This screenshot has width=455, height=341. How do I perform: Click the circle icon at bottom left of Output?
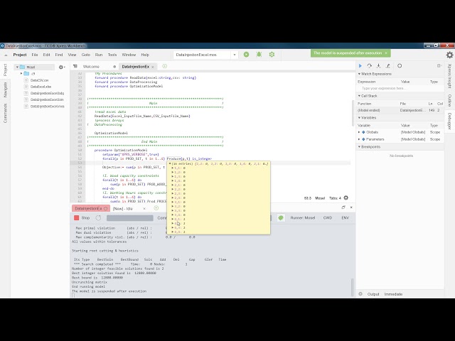click(360, 293)
